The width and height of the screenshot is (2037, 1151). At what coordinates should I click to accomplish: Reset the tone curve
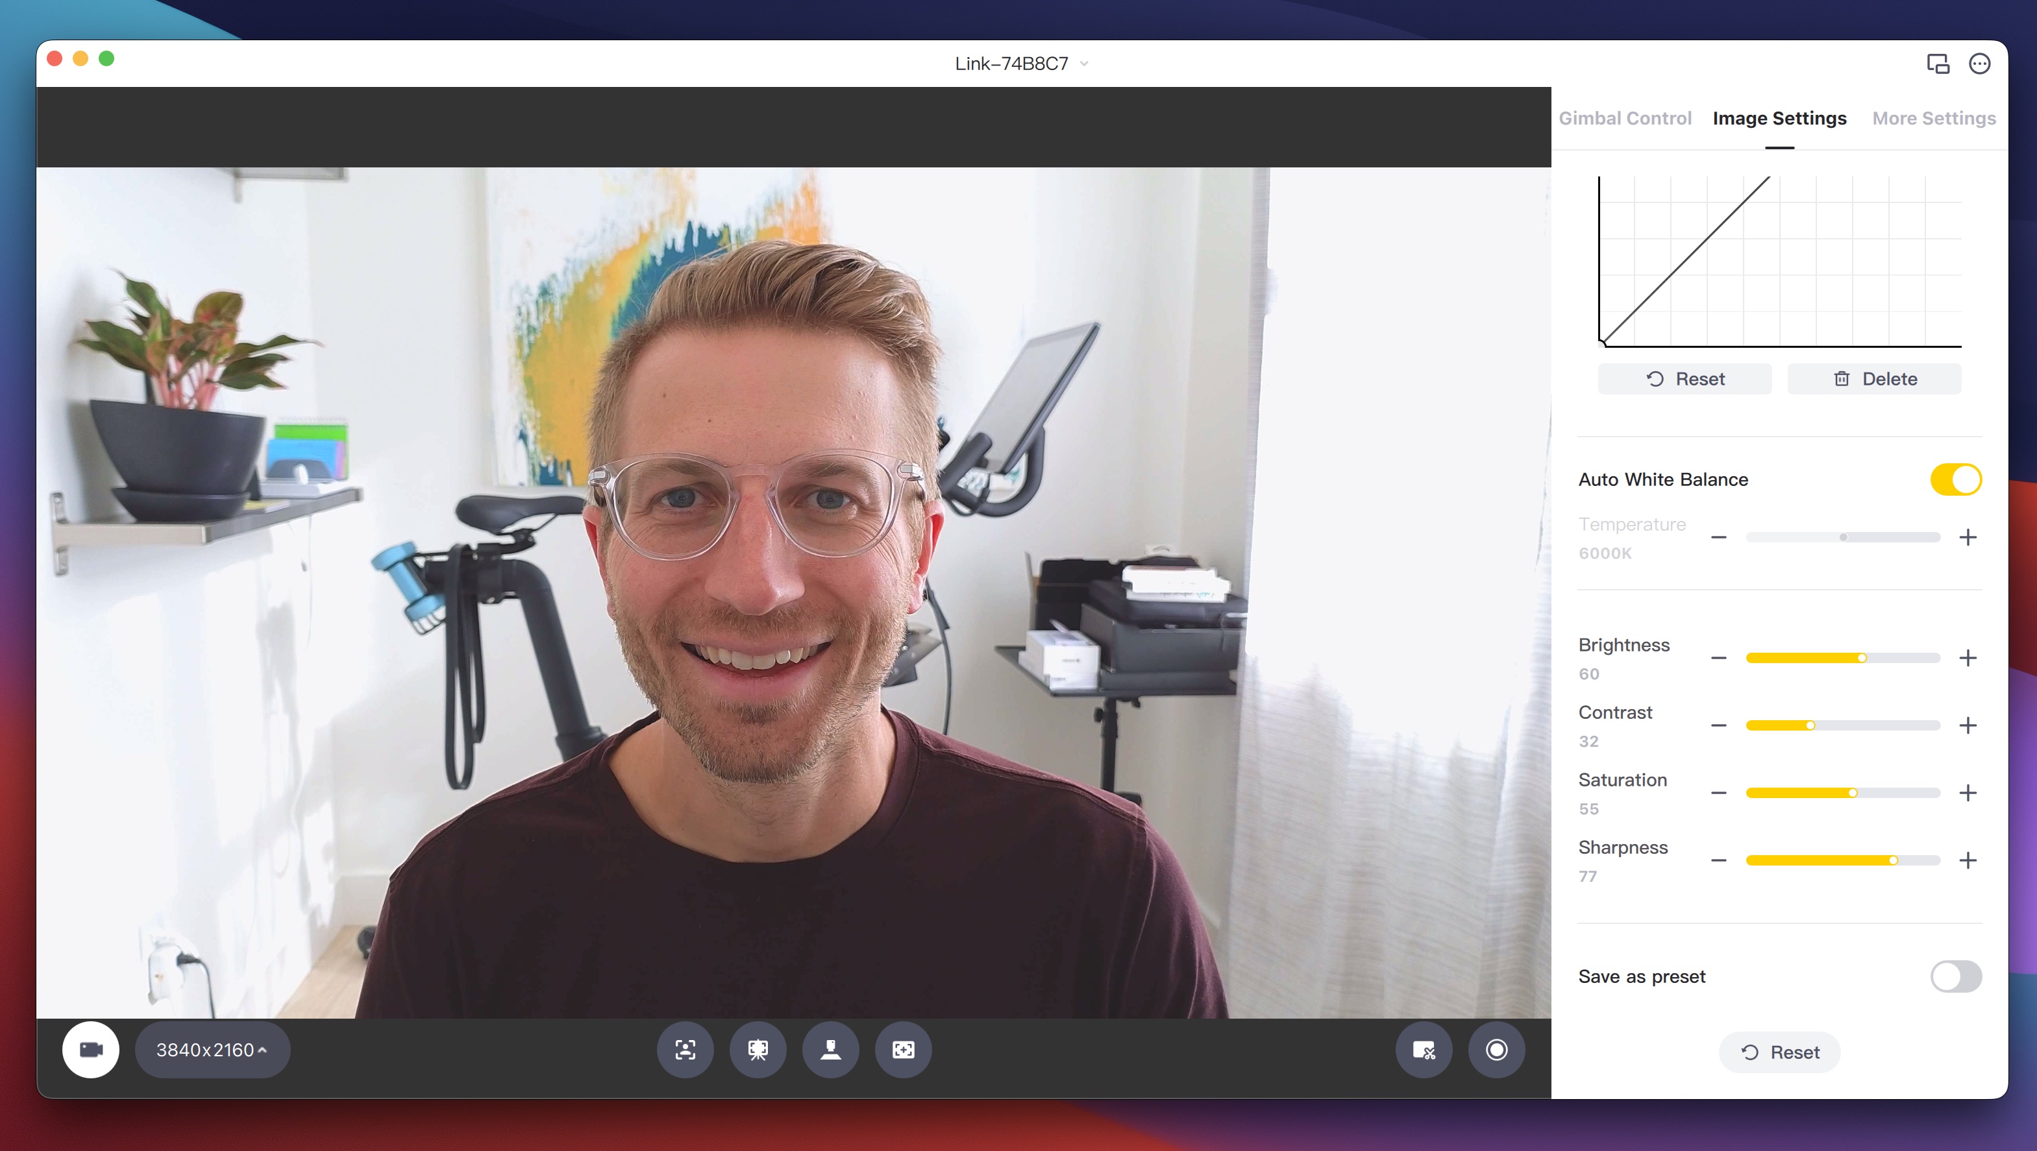click(x=1685, y=379)
